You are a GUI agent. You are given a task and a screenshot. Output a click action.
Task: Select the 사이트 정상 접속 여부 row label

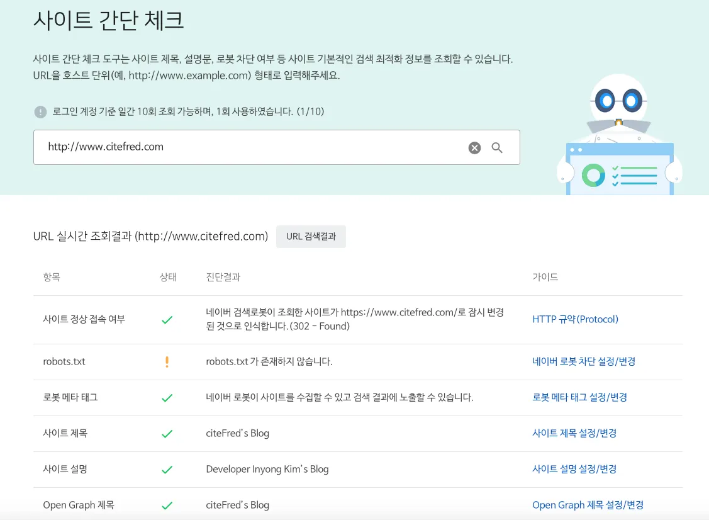[x=84, y=319]
